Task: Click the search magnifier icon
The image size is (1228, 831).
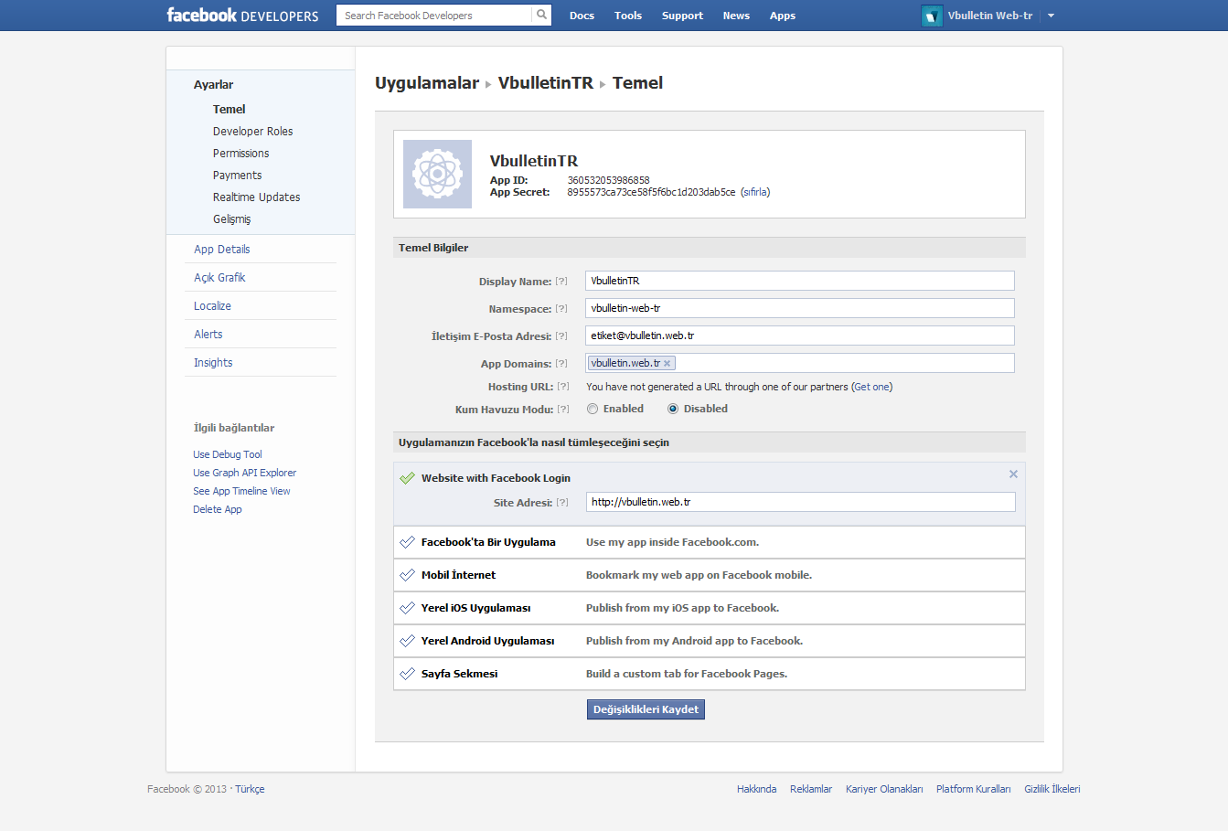Action: point(541,15)
